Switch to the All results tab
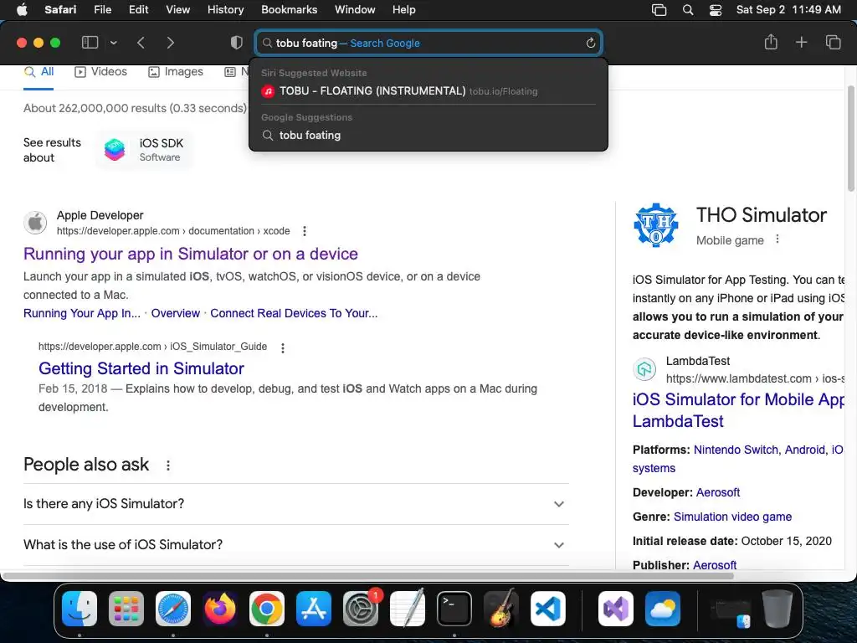 38,72
